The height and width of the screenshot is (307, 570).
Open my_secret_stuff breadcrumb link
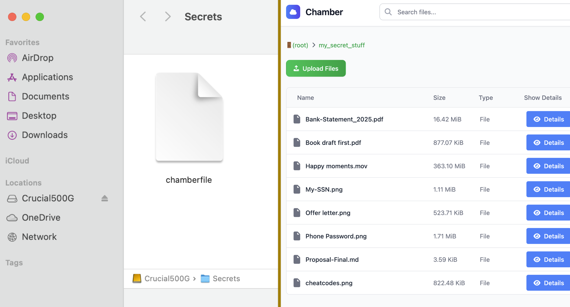(x=342, y=45)
